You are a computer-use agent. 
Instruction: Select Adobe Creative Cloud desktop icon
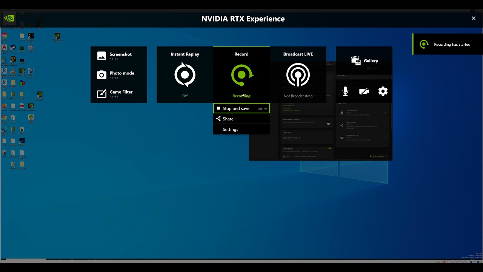click(4, 37)
